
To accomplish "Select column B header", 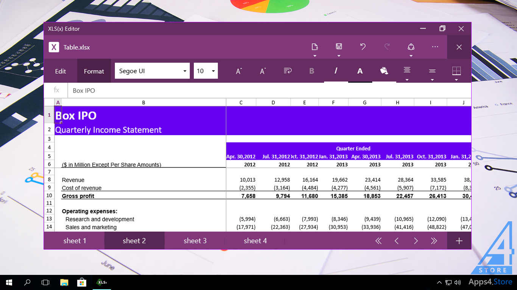I will [x=143, y=102].
